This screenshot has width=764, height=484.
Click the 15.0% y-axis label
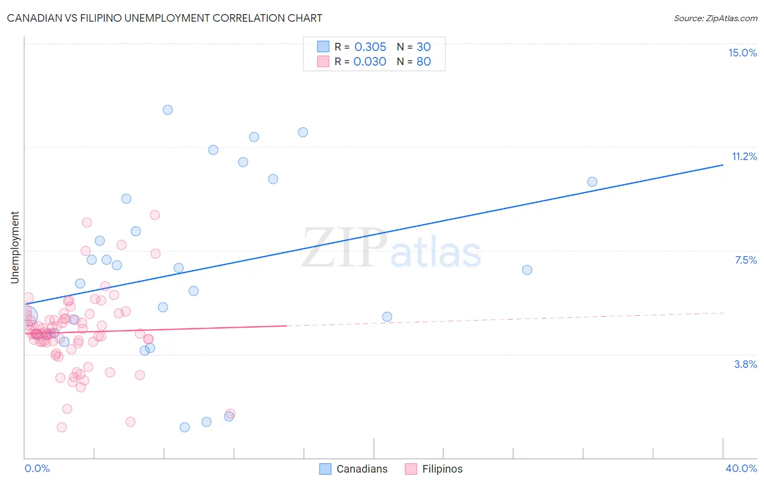click(x=742, y=53)
